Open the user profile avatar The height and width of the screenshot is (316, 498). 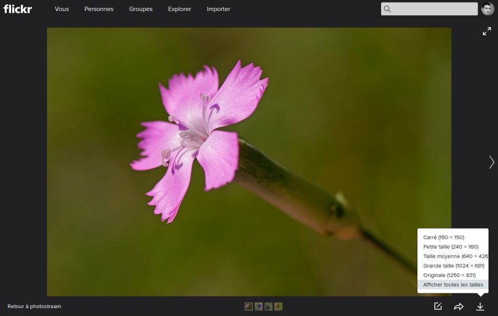(488, 9)
